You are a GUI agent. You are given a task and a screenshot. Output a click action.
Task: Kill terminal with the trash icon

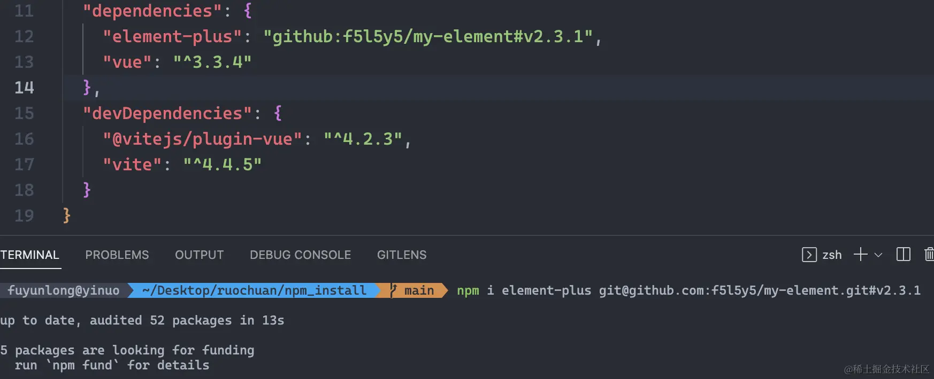pos(929,255)
